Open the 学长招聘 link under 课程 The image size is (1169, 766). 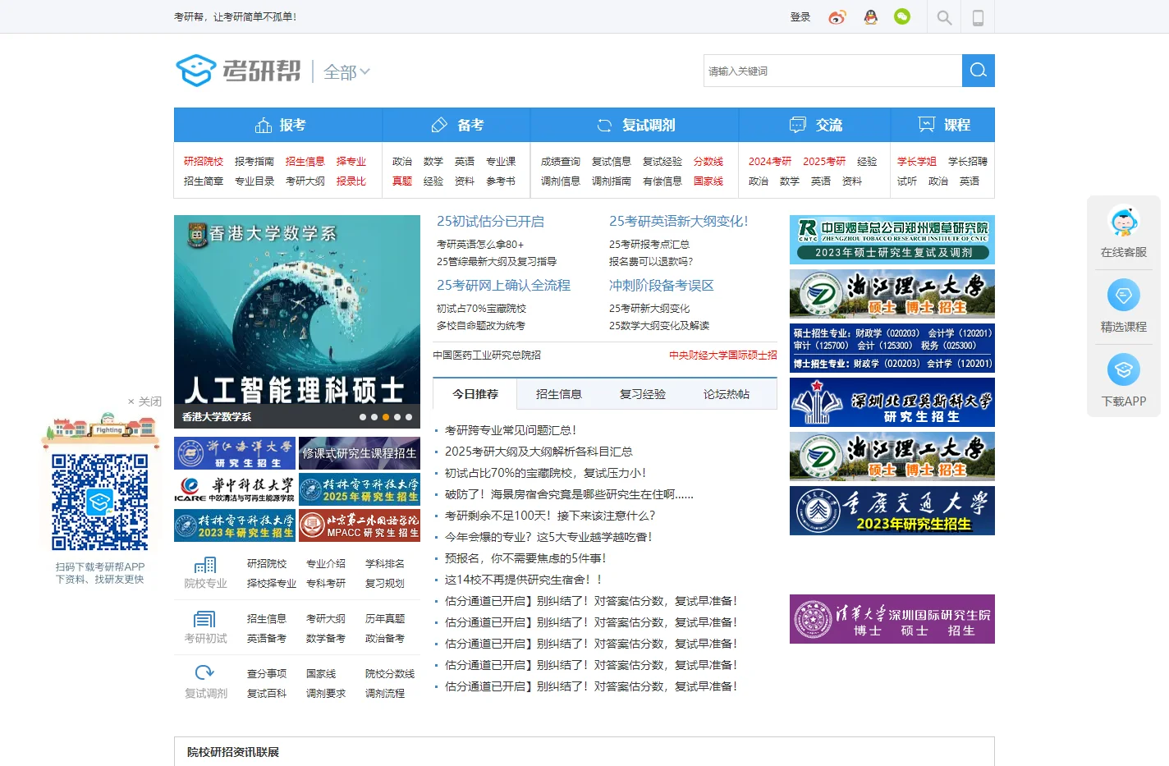(968, 162)
